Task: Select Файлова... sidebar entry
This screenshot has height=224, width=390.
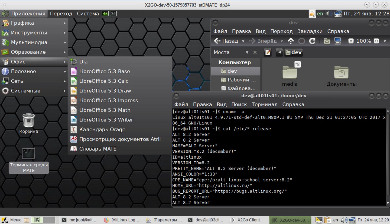Action: point(236,88)
